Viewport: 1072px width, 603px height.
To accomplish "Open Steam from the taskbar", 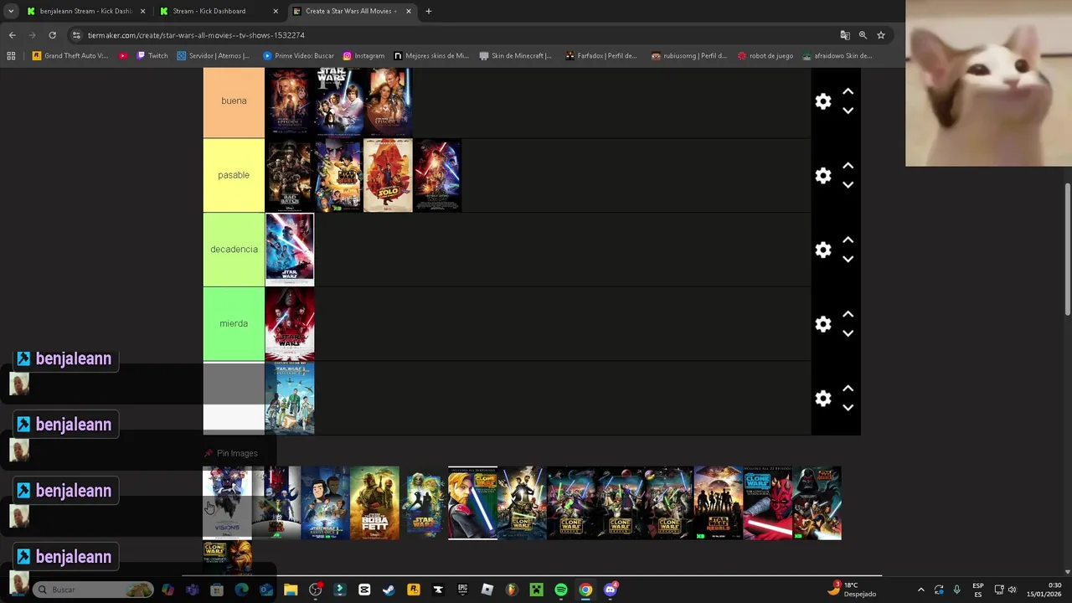I will point(389,590).
